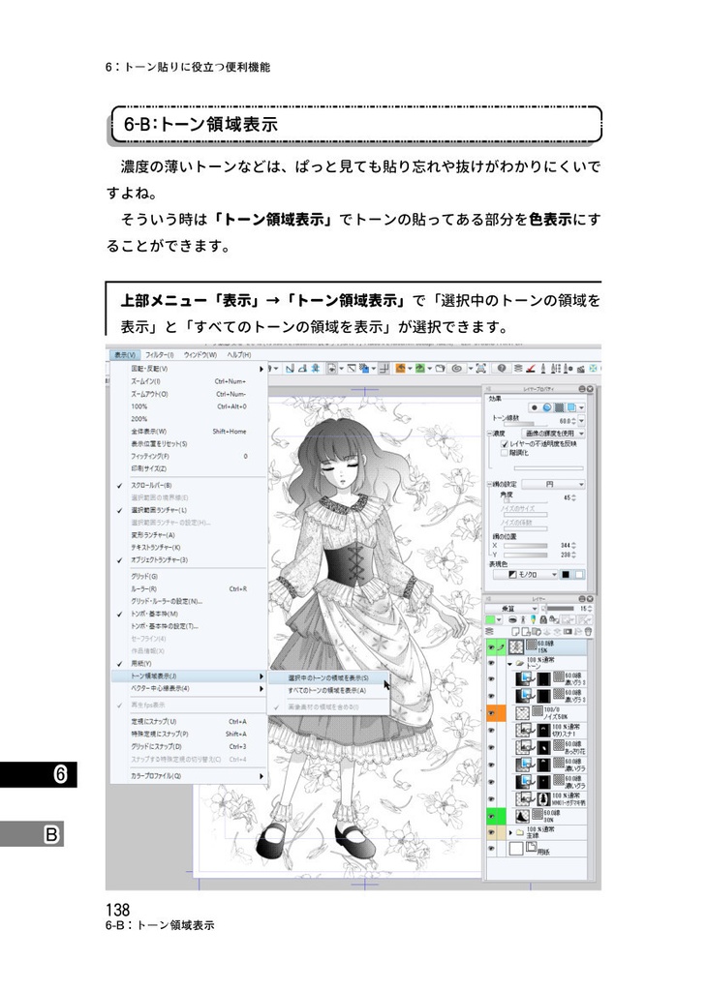Click the fit-to-screen icon in the toolbar

[480, 368]
